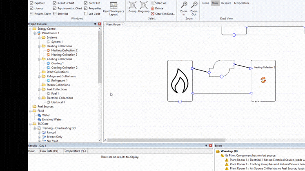This screenshot has height=171, width=305.
Task: Click the Ungroup tool icon
Action: tap(144, 5)
